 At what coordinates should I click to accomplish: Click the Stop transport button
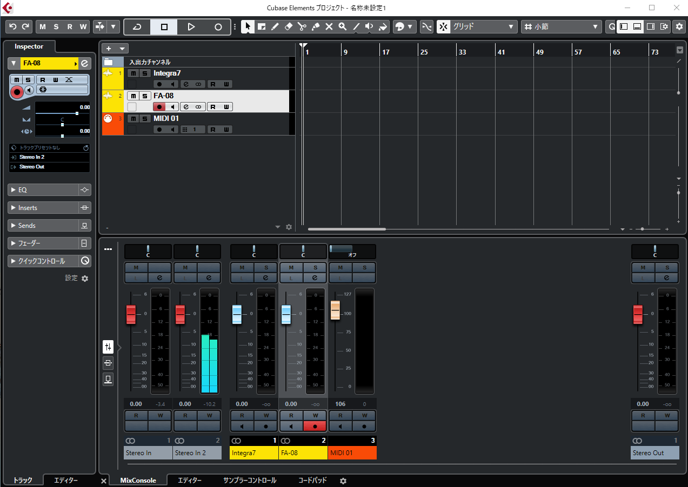pos(164,26)
